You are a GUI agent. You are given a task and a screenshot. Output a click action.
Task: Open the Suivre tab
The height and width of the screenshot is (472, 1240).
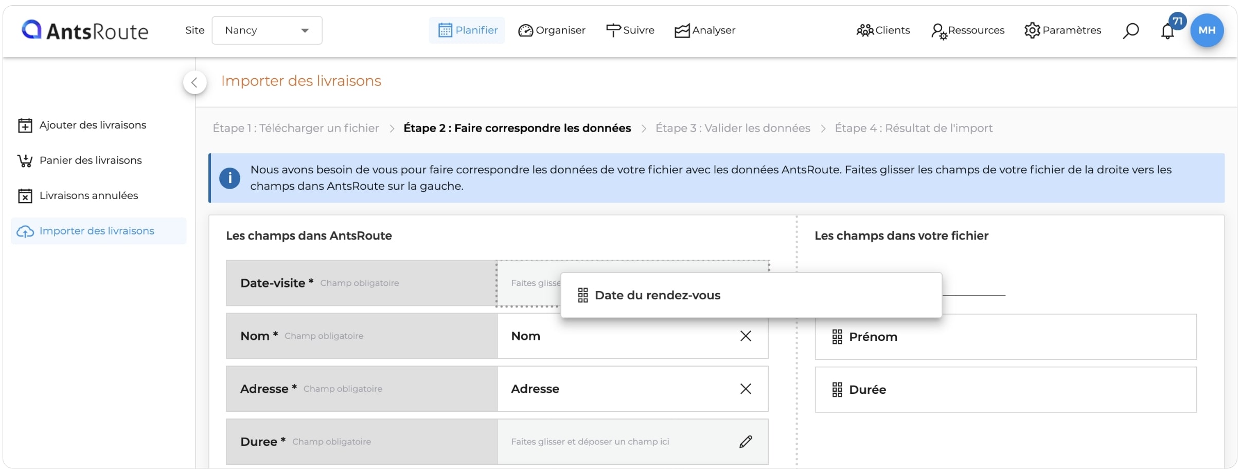[630, 30]
